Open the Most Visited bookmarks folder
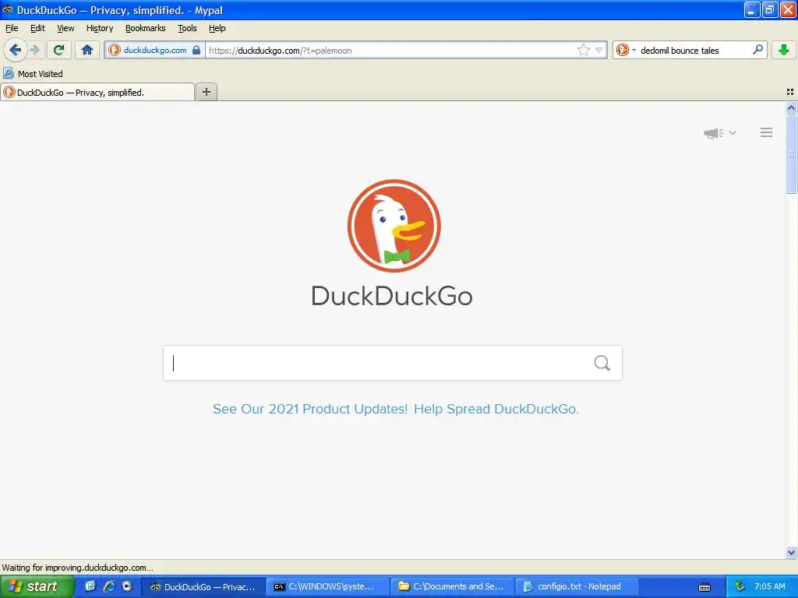The height and width of the screenshot is (598, 798). pos(33,74)
